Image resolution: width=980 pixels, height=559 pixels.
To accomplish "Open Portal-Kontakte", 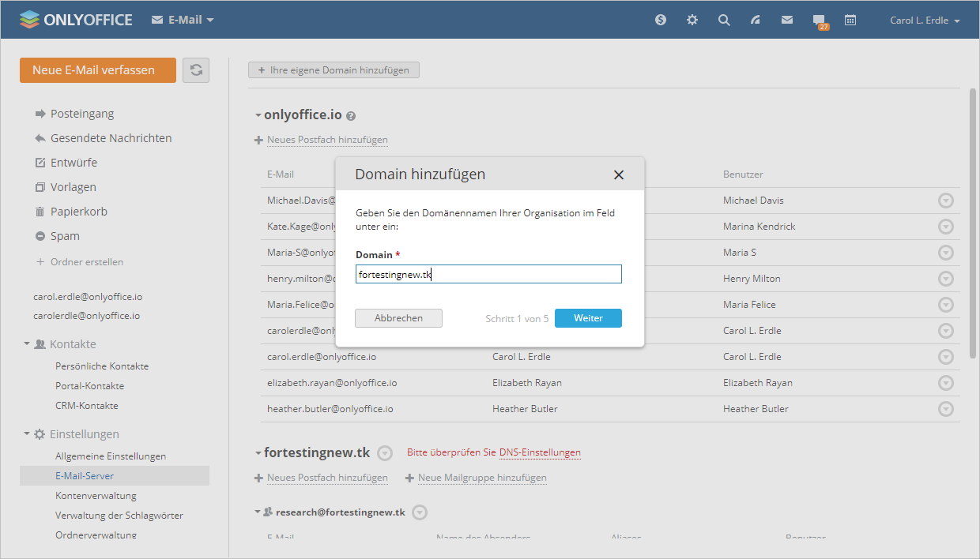I will [89, 386].
